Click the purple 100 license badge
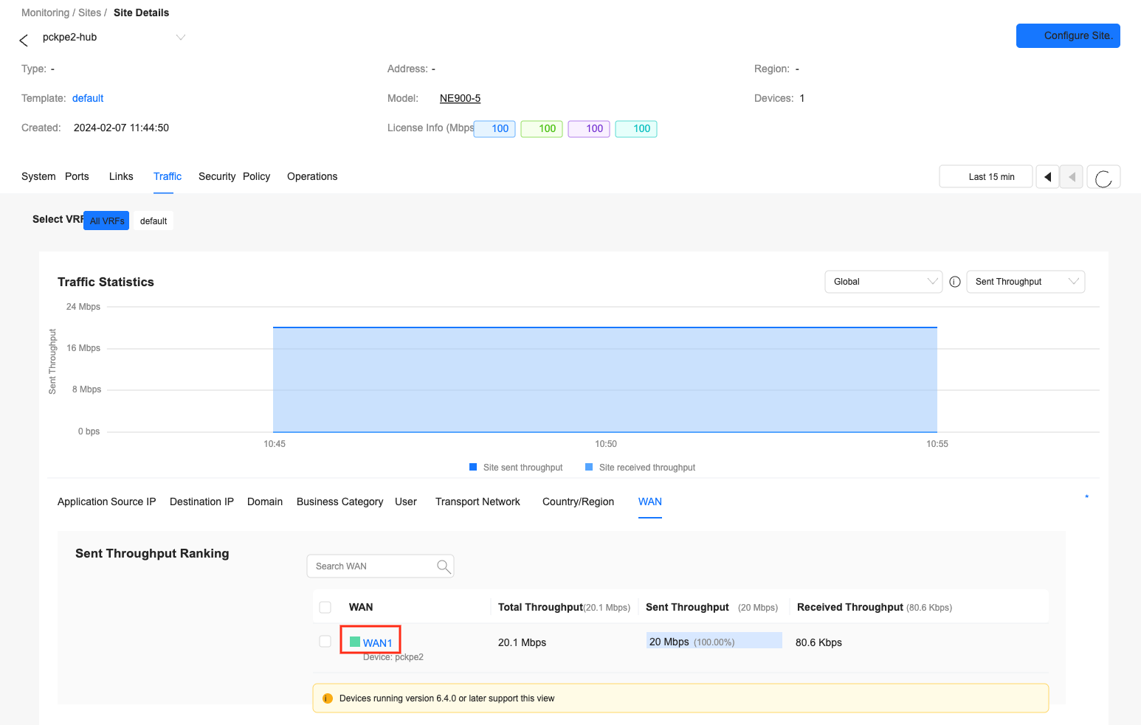This screenshot has height=725, width=1141. [589, 128]
